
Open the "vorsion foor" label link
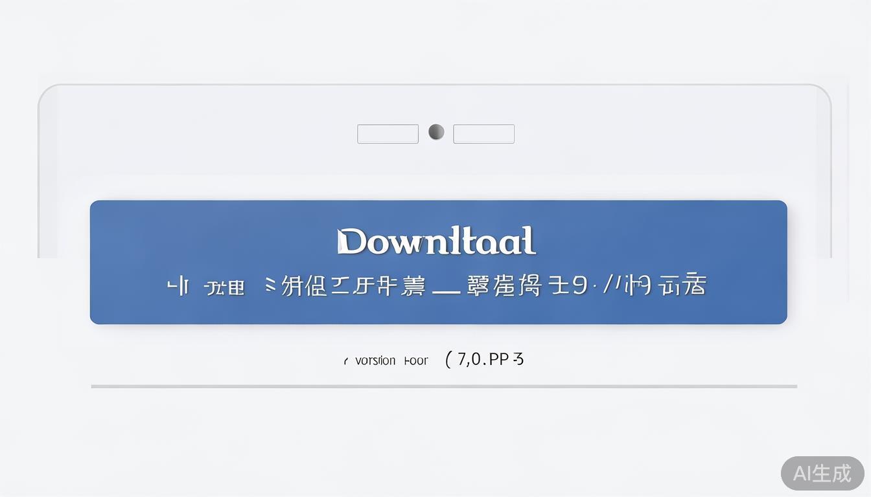[391, 360]
